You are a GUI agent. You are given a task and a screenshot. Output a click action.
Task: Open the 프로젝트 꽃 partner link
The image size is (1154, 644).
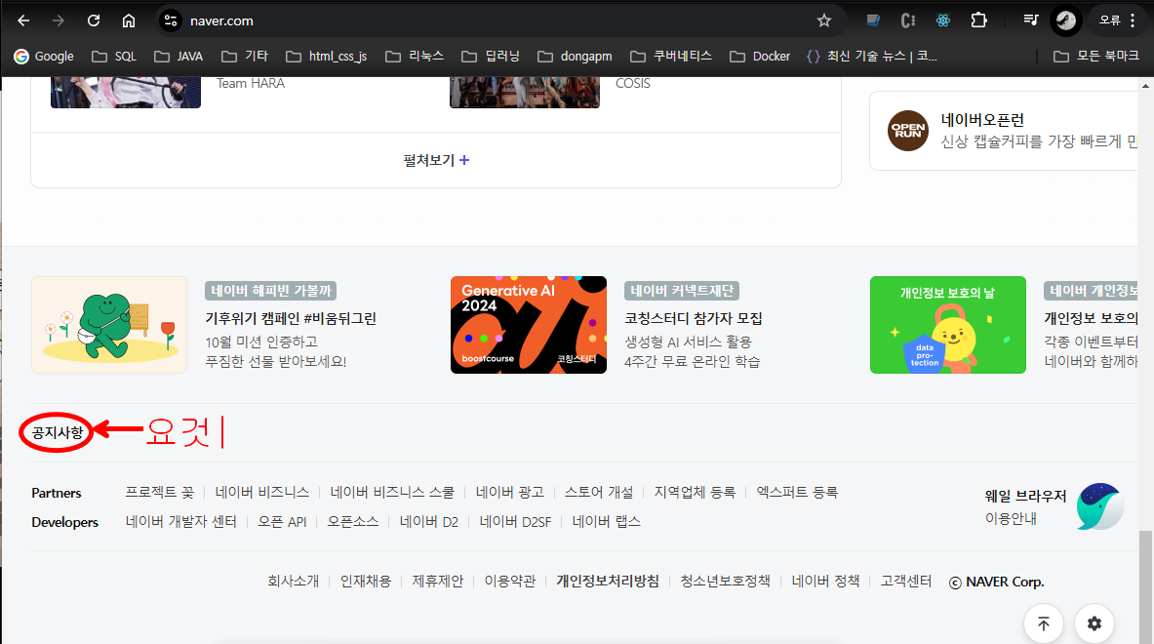[160, 492]
